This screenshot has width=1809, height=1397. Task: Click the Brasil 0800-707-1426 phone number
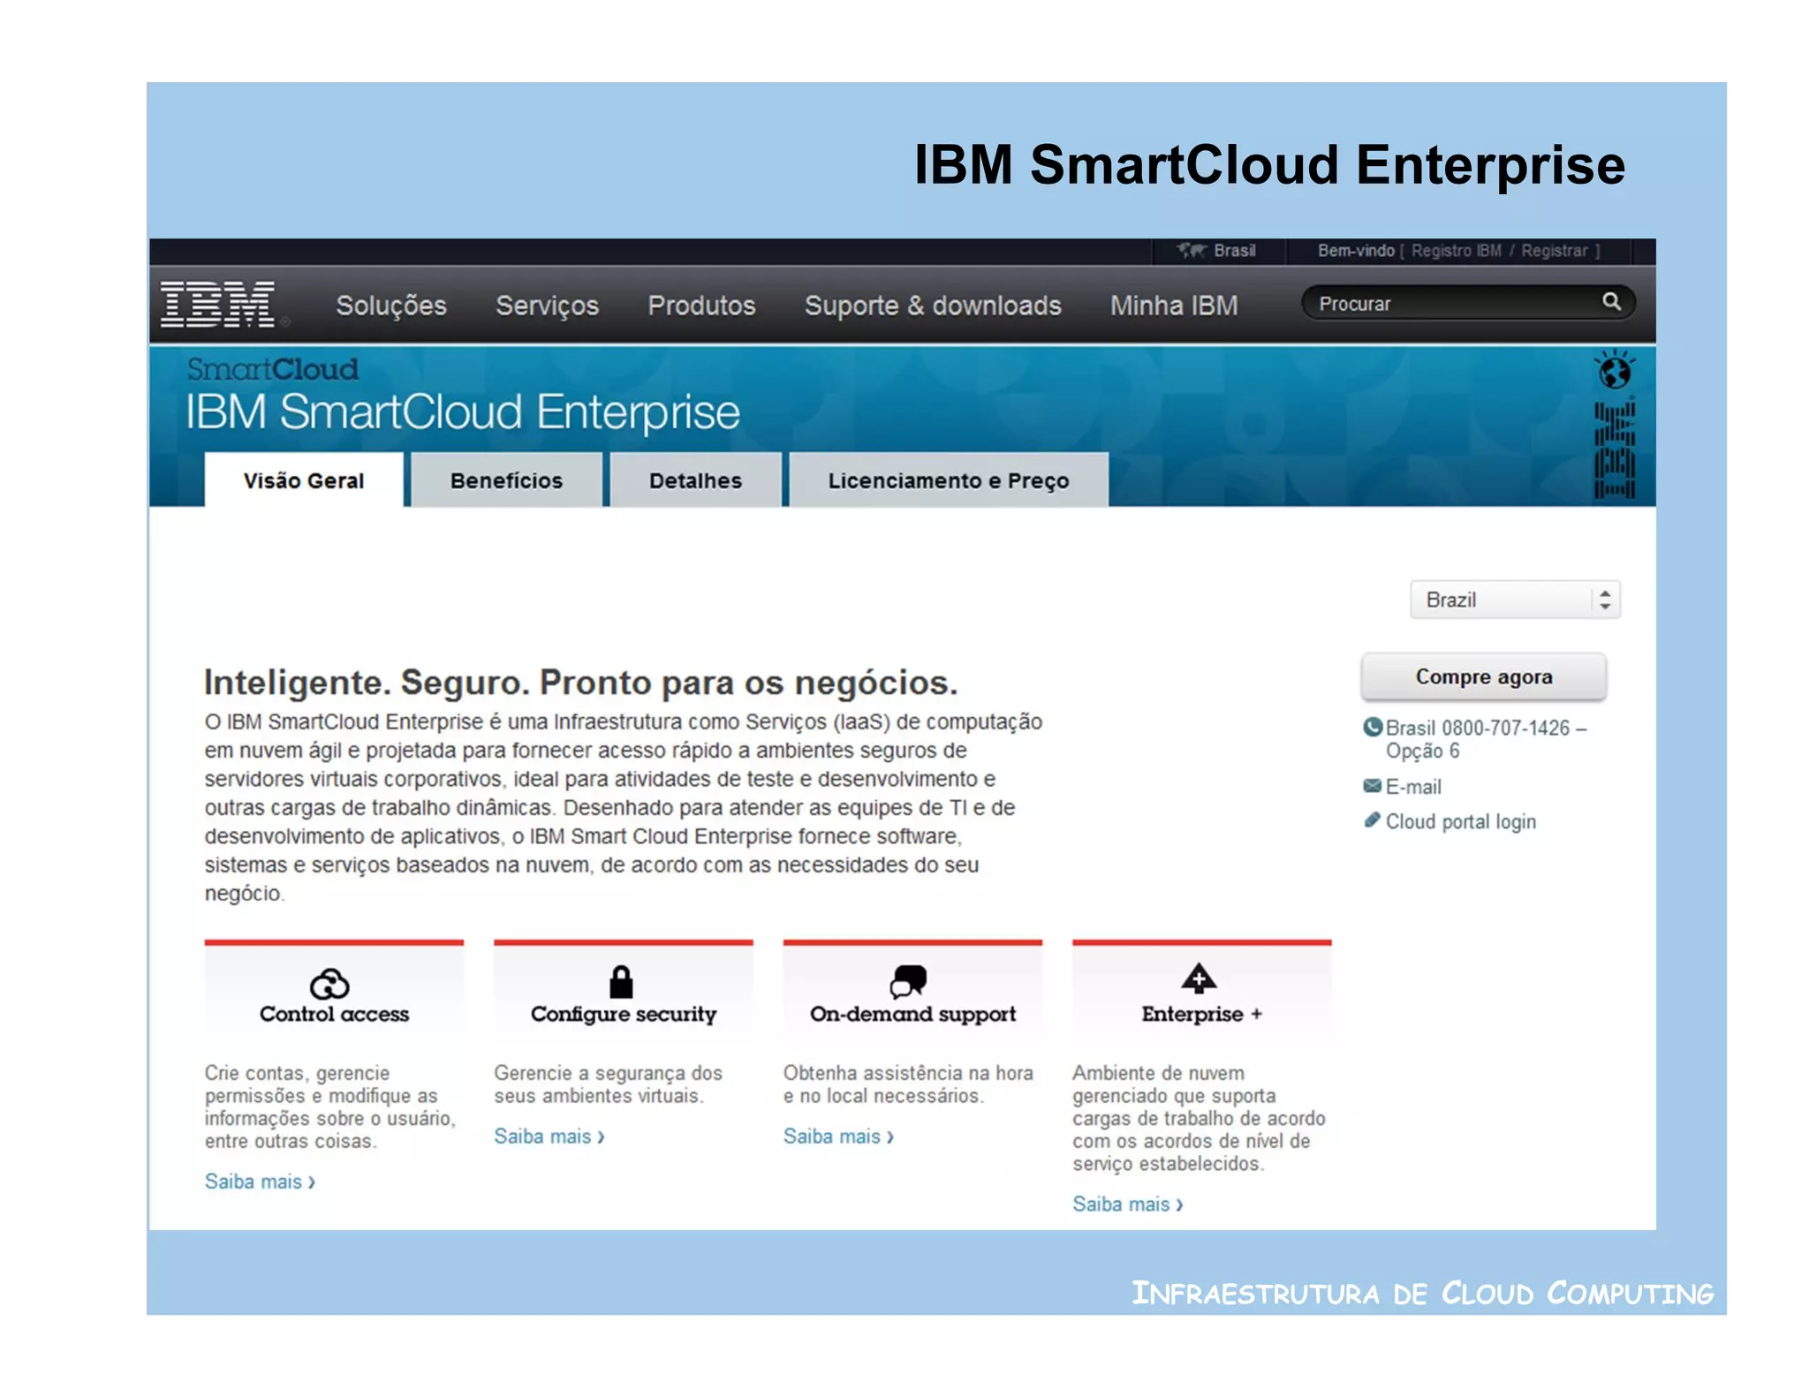click(x=1486, y=739)
